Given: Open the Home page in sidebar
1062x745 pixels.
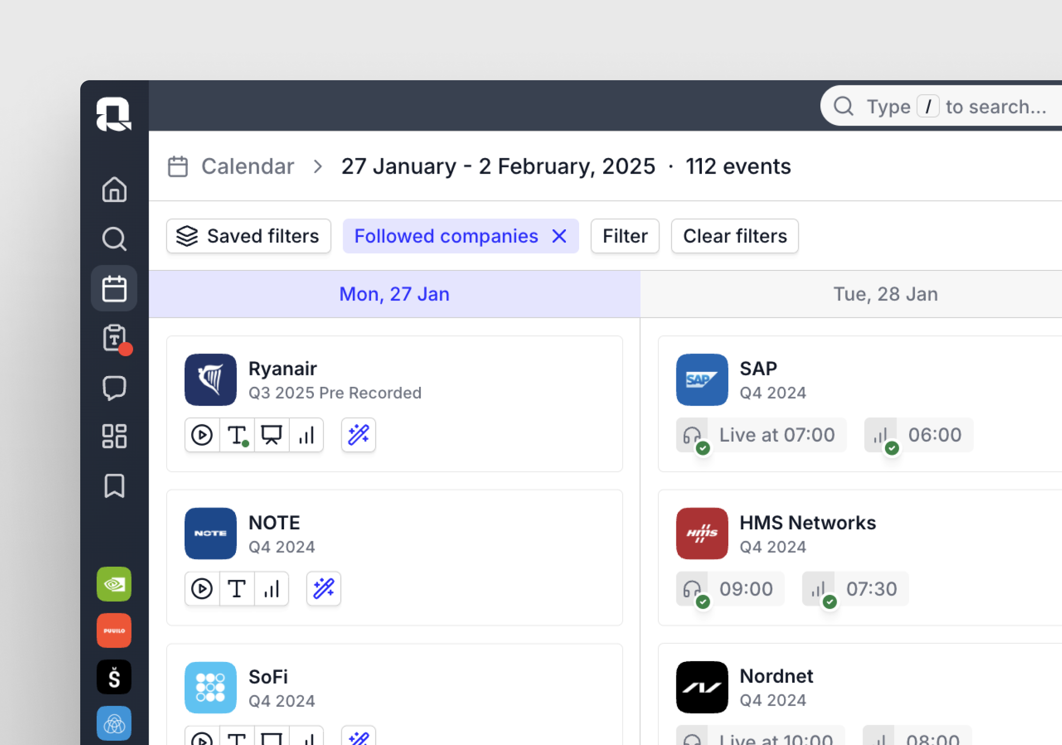Looking at the screenshot, I should (114, 190).
